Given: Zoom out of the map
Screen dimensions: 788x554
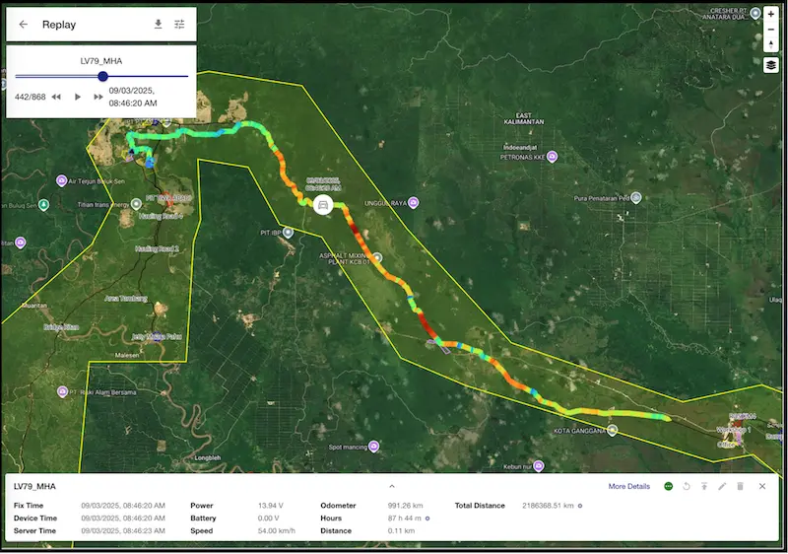Looking at the screenshot, I should 771,30.
